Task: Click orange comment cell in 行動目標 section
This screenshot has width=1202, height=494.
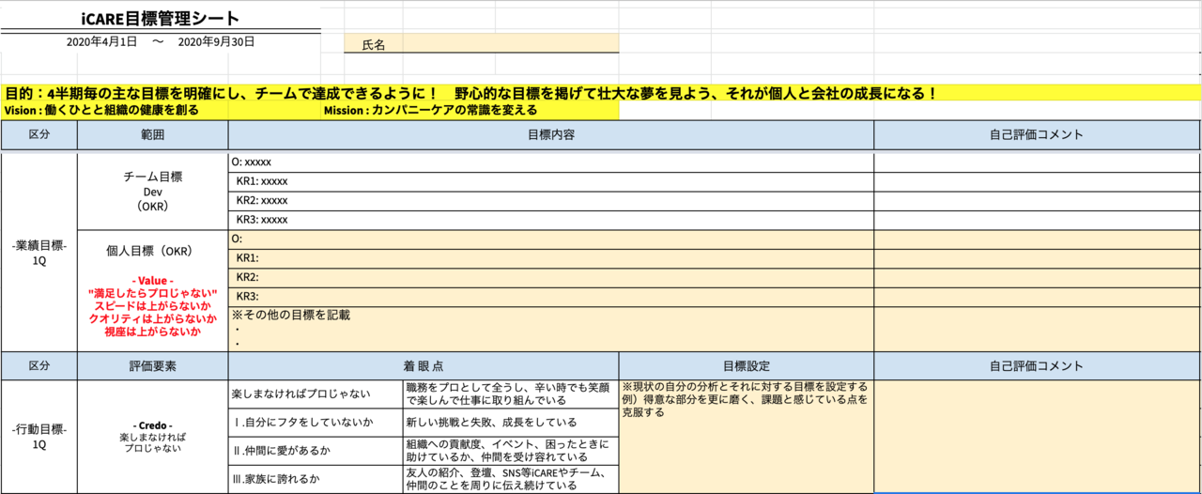Action: coord(1037,437)
